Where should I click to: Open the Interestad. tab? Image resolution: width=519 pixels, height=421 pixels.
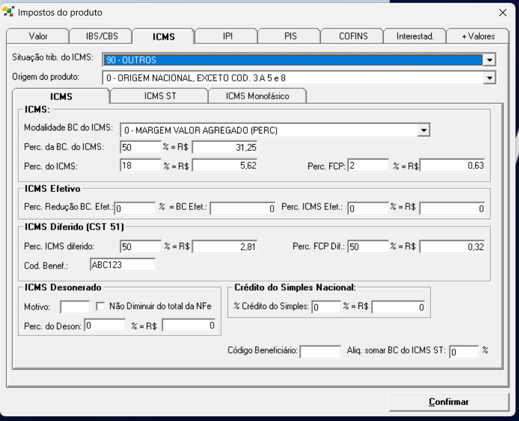[x=415, y=36]
